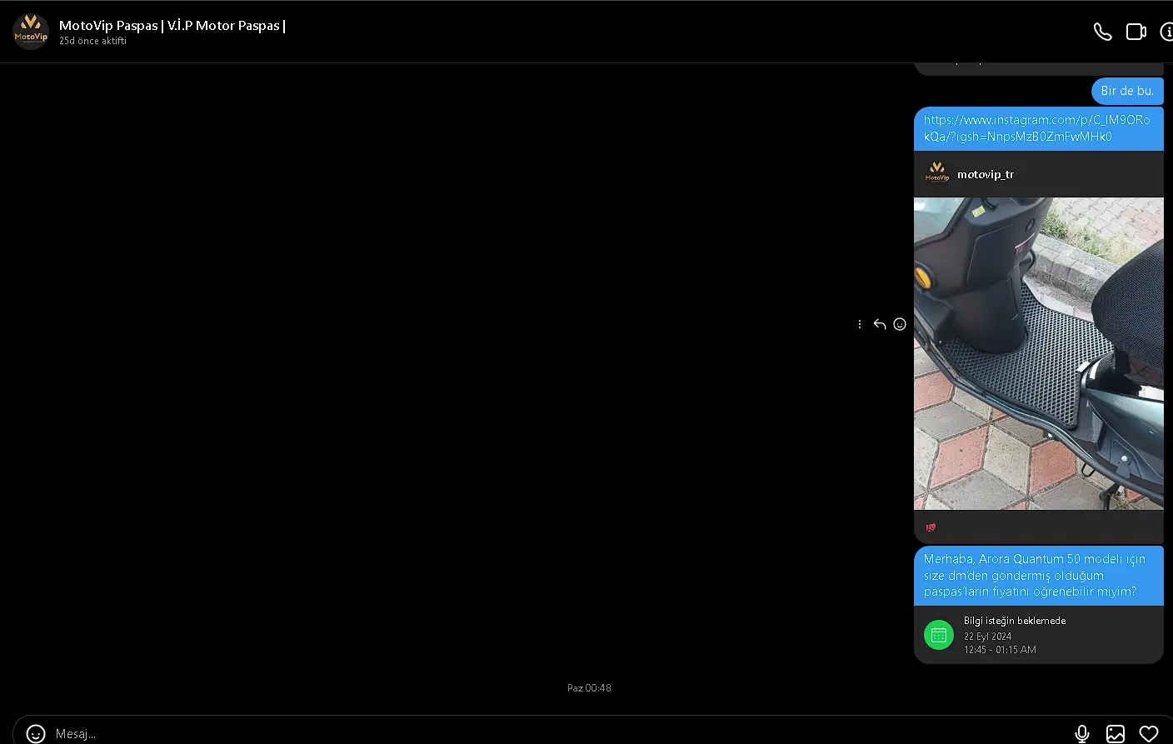The width and height of the screenshot is (1173, 744).
Task: Click the green calendar icon
Action: [939, 635]
